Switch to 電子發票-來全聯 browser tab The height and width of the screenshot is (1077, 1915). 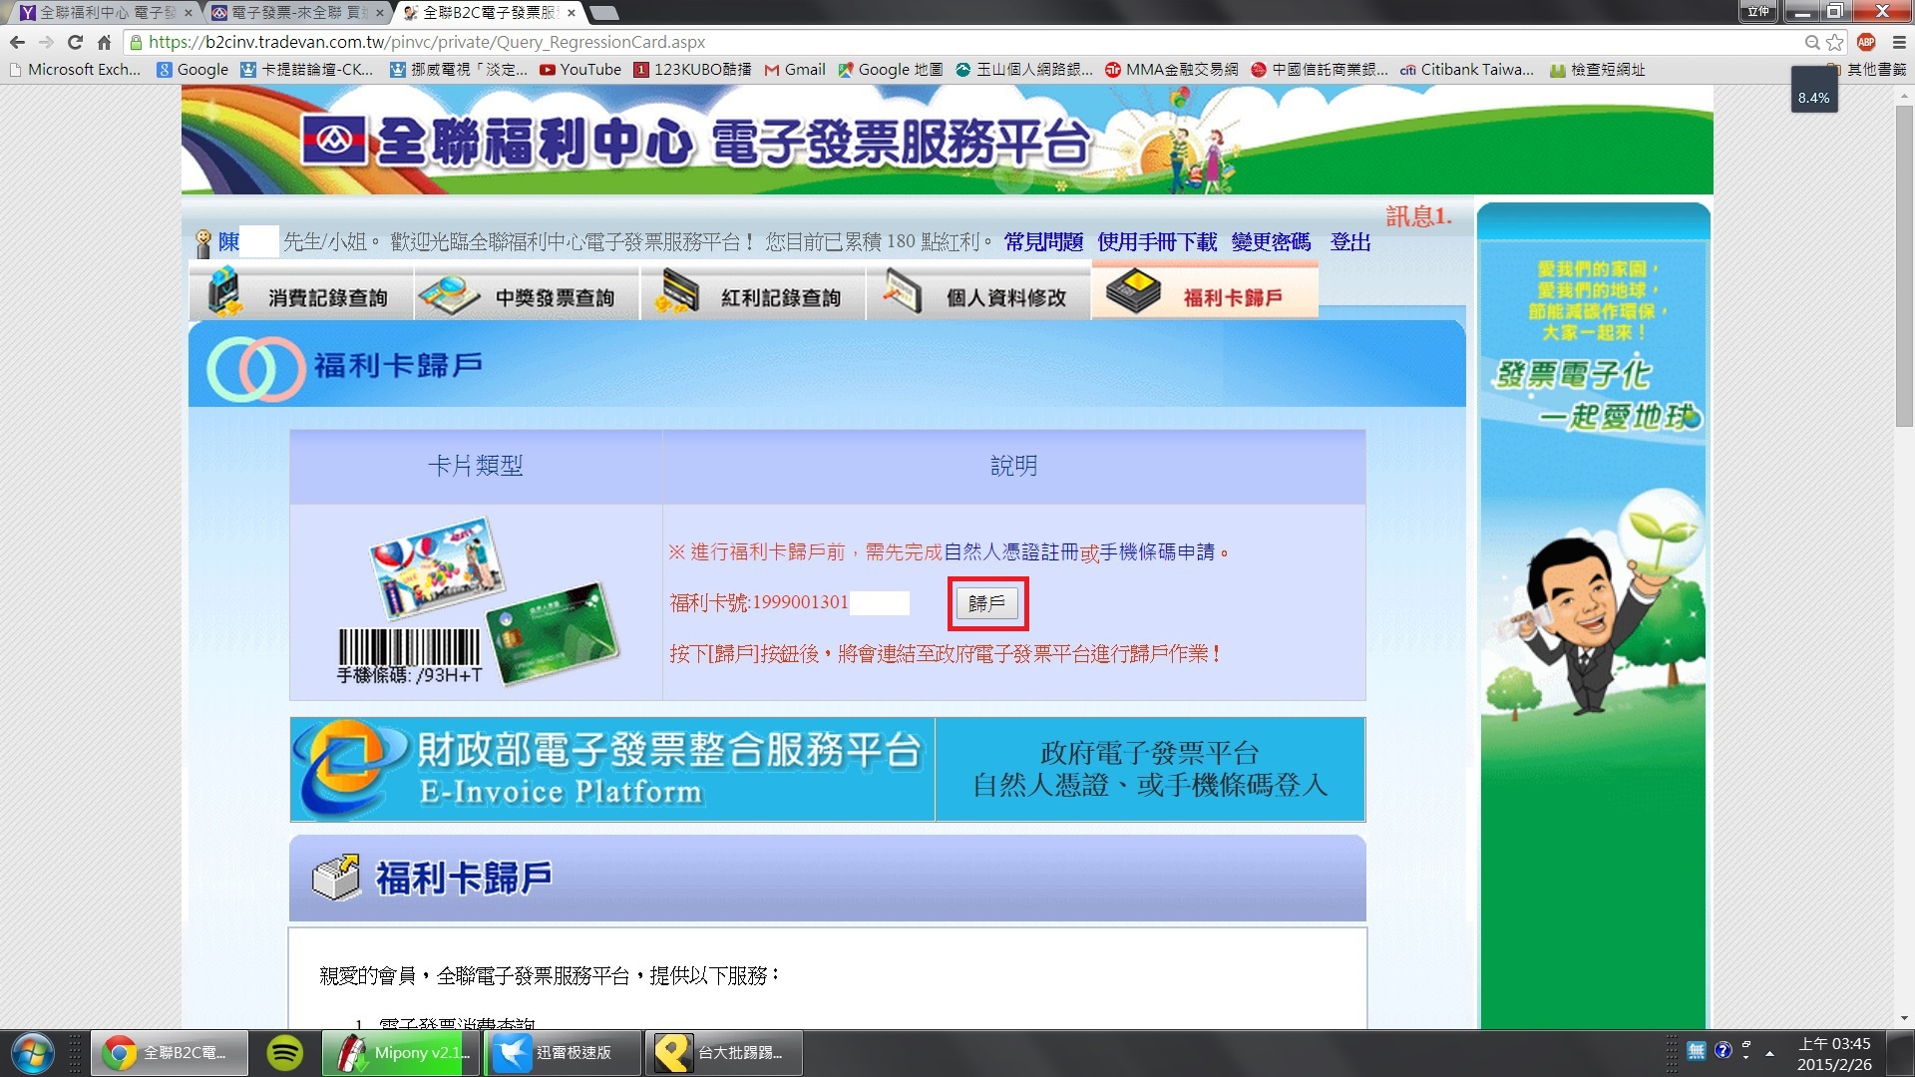click(296, 13)
